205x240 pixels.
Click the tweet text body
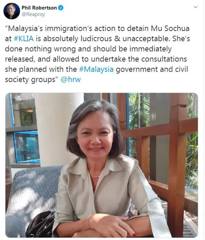click(97, 54)
